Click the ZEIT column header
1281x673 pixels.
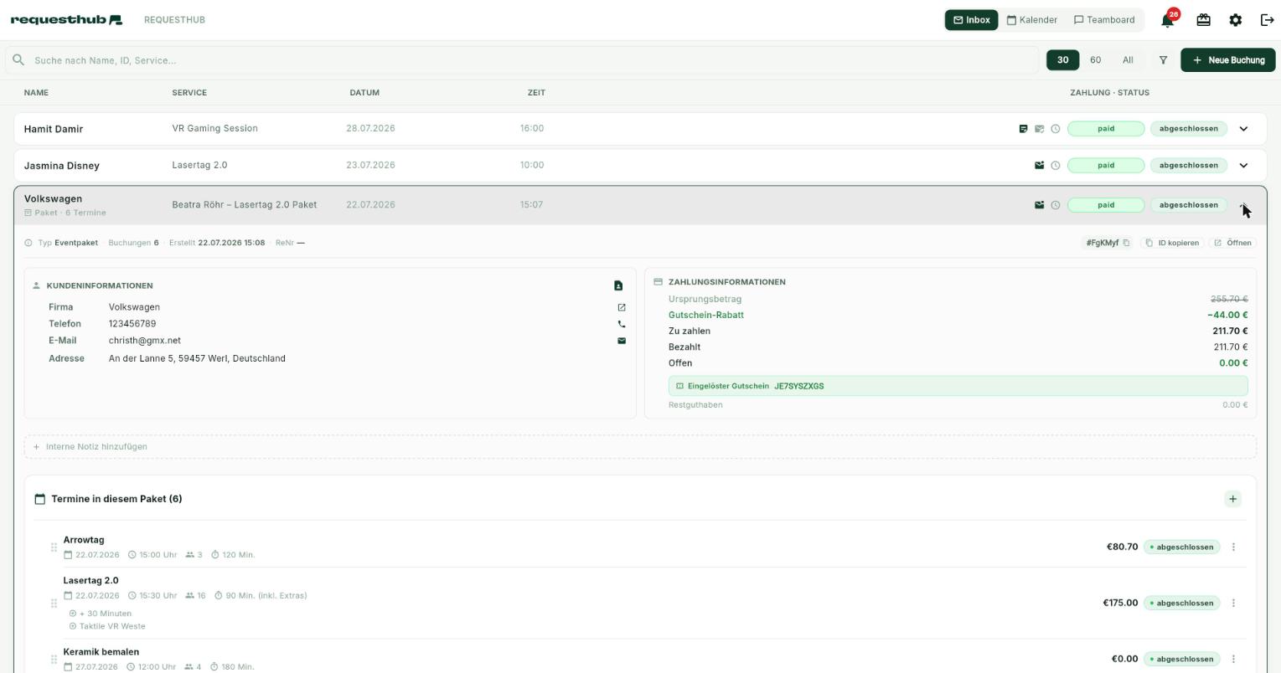click(x=536, y=93)
